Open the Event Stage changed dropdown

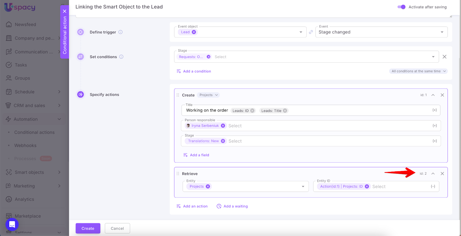(x=381, y=32)
